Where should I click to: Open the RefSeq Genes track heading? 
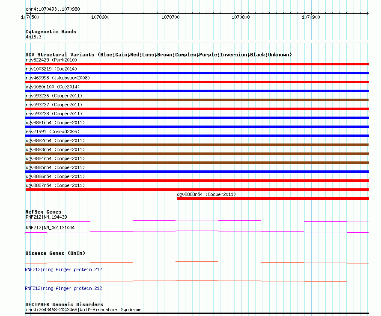(x=43, y=212)
